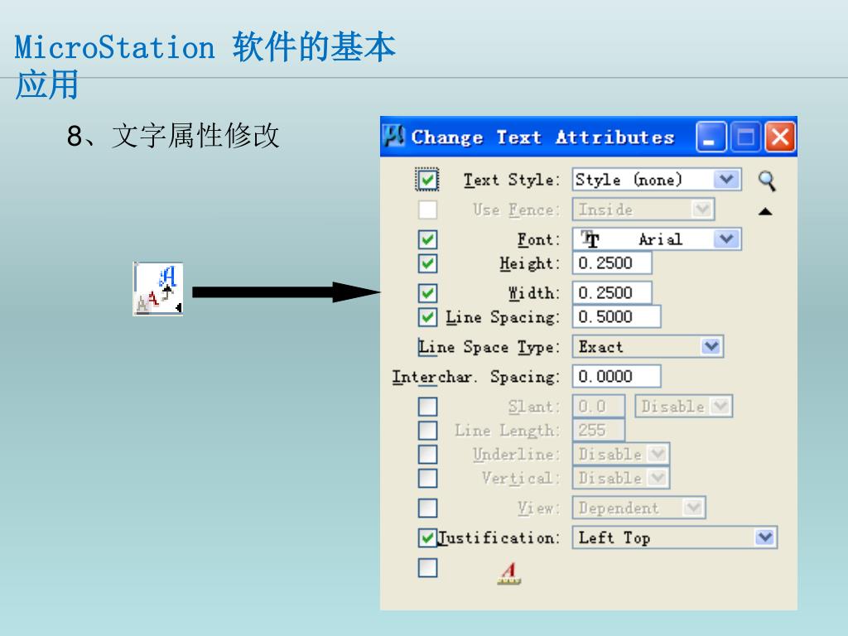The width and height of the screenshot is (848, 636).
Task: Open the Text Style dropdown
Action: coord(657,180)
